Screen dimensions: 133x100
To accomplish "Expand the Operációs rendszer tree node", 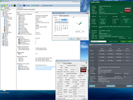I will coord(2,14).
